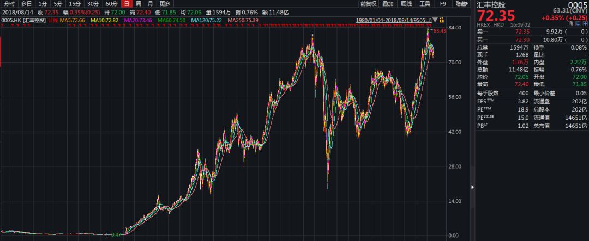589x241 pixels.
Task: Select the 15分 period tab
Action: click(x=74, y=4)
